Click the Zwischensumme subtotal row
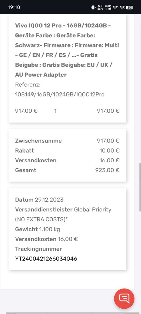Image resolution: width=141 pixels, height=314 pixels. point(67,141)
